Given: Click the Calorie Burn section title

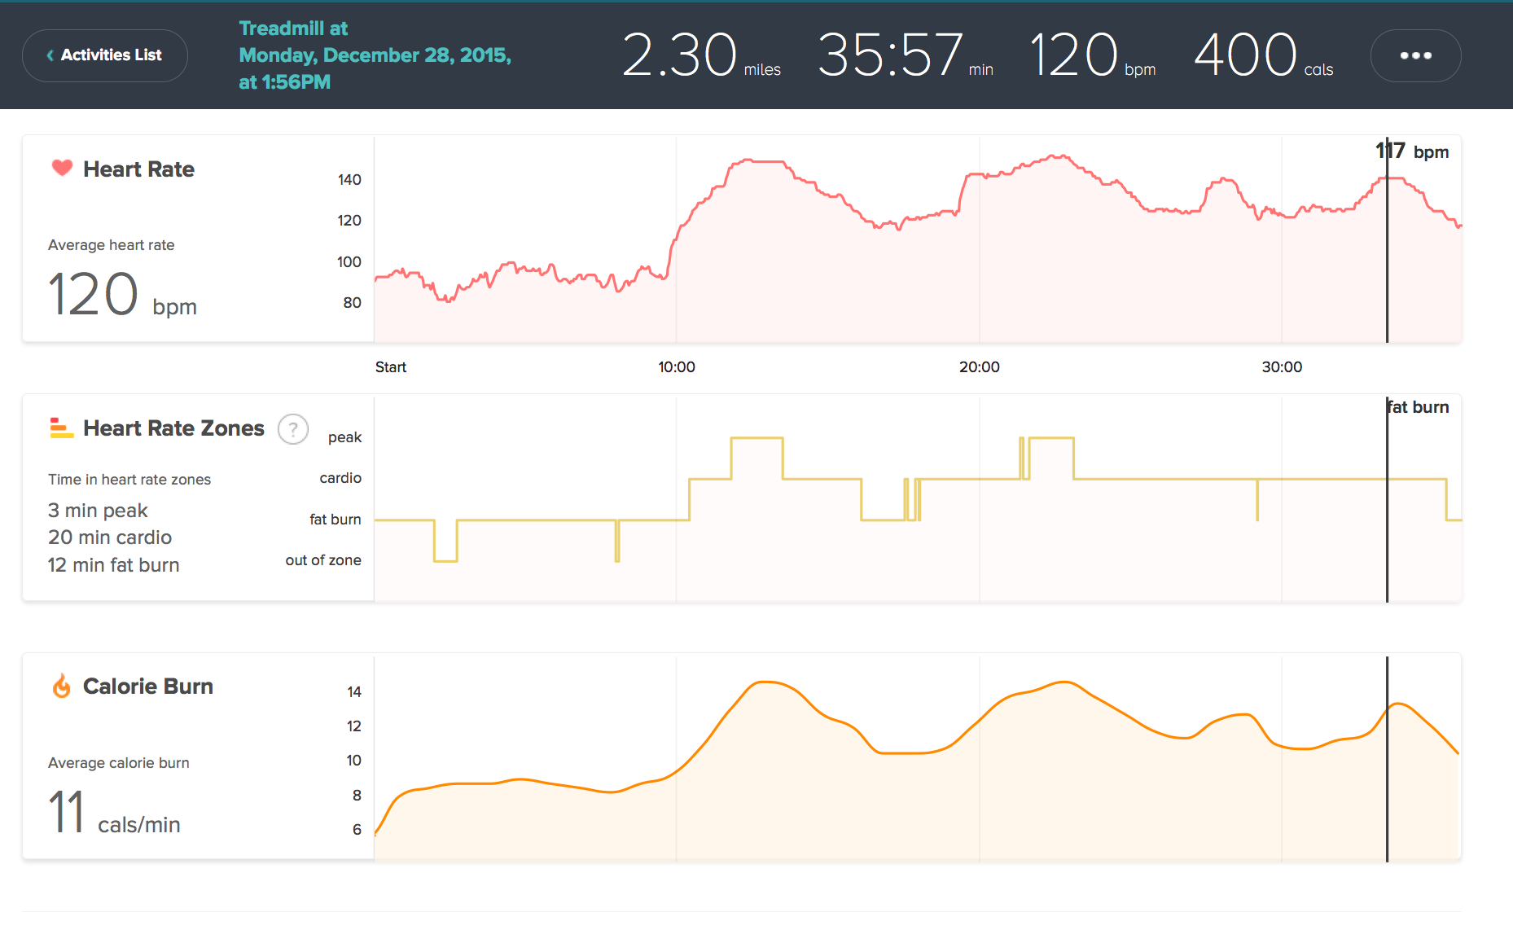Looking at the screenshot, I should pyautogui.click(x=147, y=687).
